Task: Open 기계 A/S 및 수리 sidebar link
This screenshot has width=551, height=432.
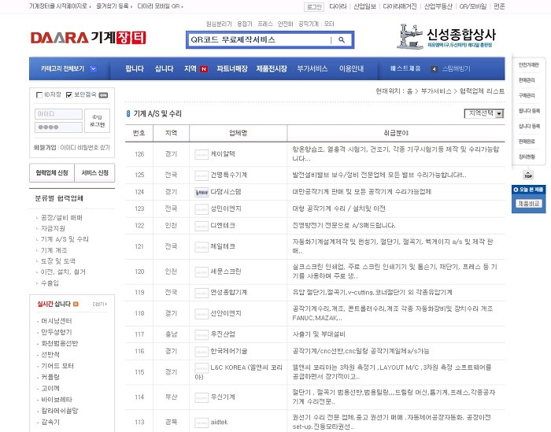Action: (65, 239)
